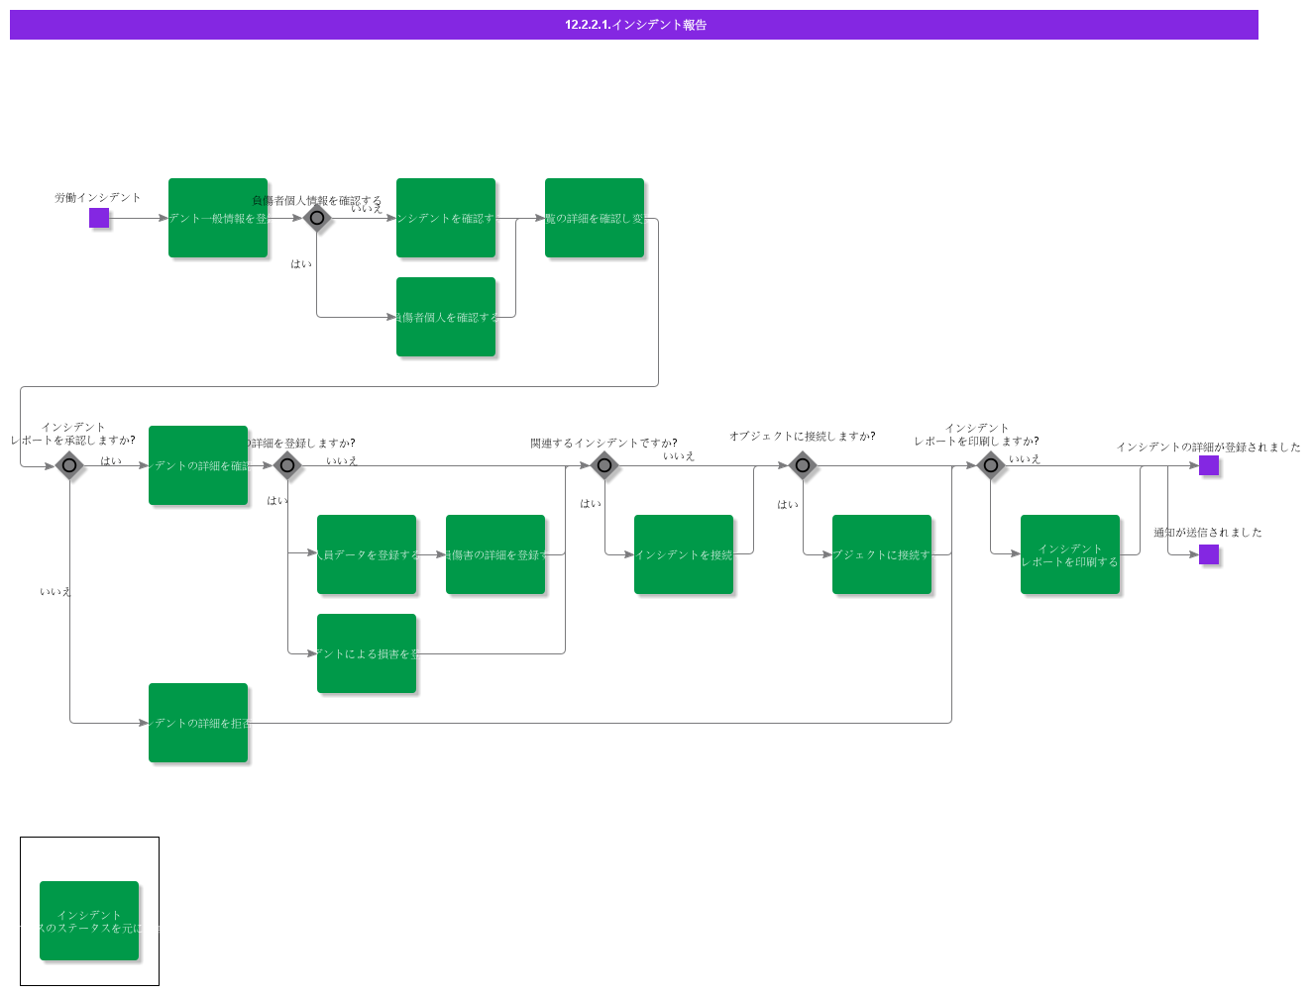Click the 労働インシデント purple start event square
Viewport: 1313px width, 995px height.
[99, 218]
